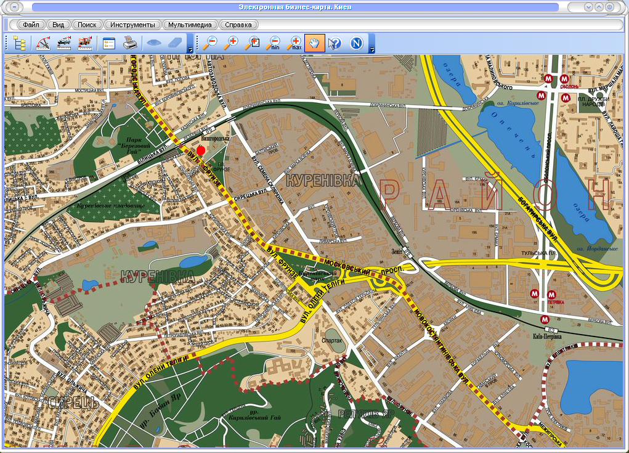Open the object tree panel icon
The image size is (629, 453).
point(20,43)
